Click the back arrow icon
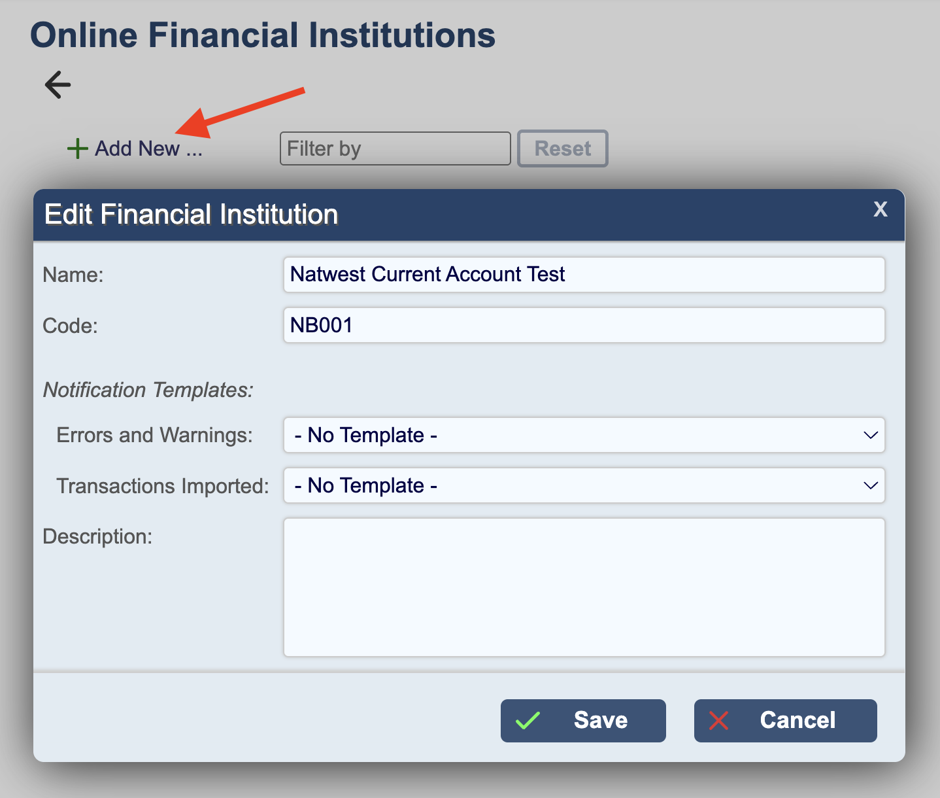 click(58, 84)
